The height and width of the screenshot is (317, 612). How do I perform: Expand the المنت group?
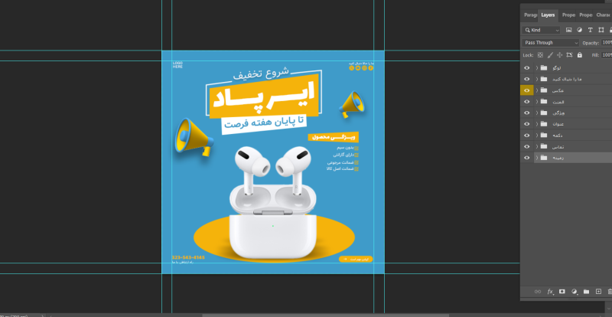click(537, 102)
